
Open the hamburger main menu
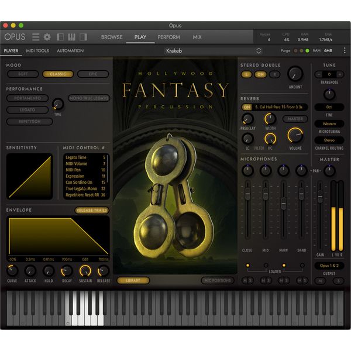coord(36,37)
